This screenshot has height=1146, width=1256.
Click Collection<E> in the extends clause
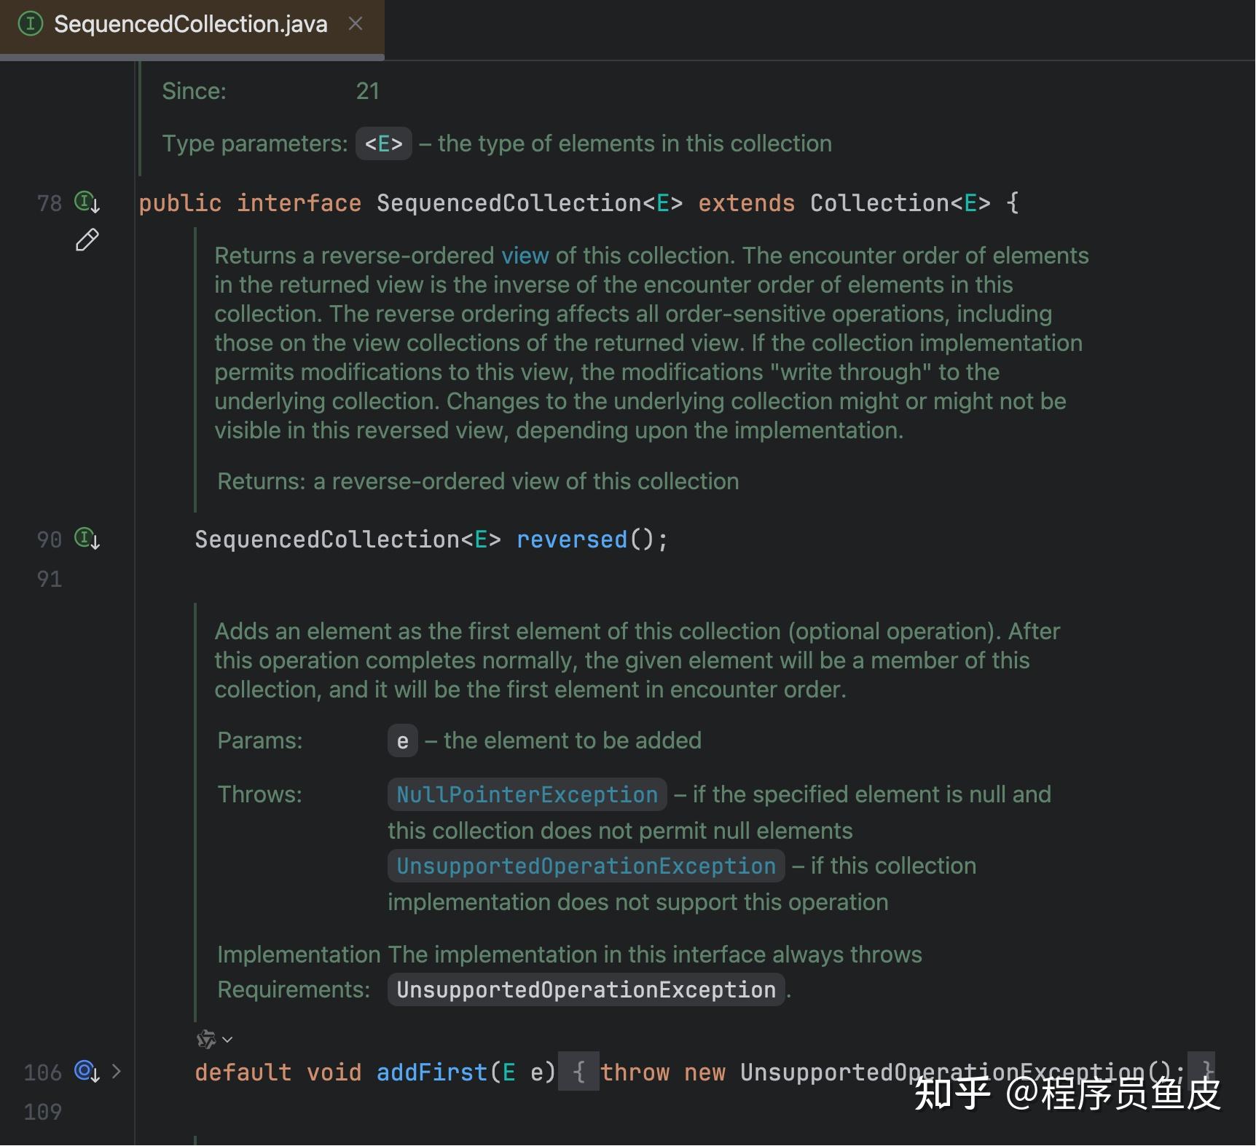pos(900,203)
